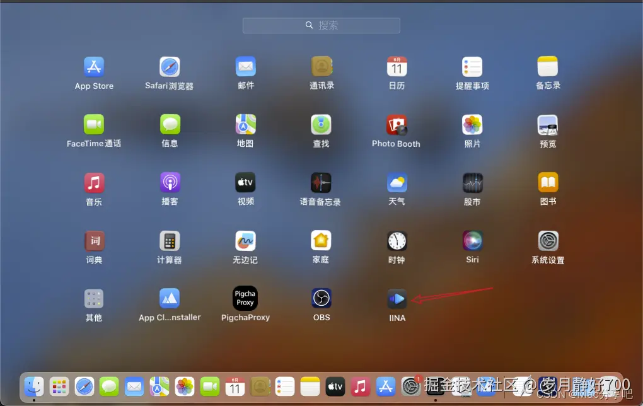
Task: Open 天气 (Weather) app
Action: [397, 182]
